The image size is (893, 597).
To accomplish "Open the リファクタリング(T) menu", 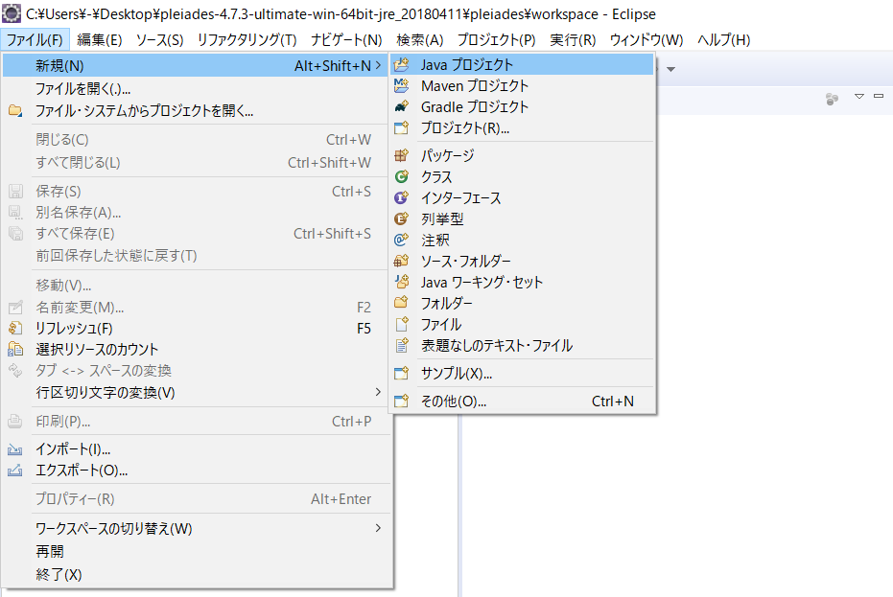I will click(247, 40).
